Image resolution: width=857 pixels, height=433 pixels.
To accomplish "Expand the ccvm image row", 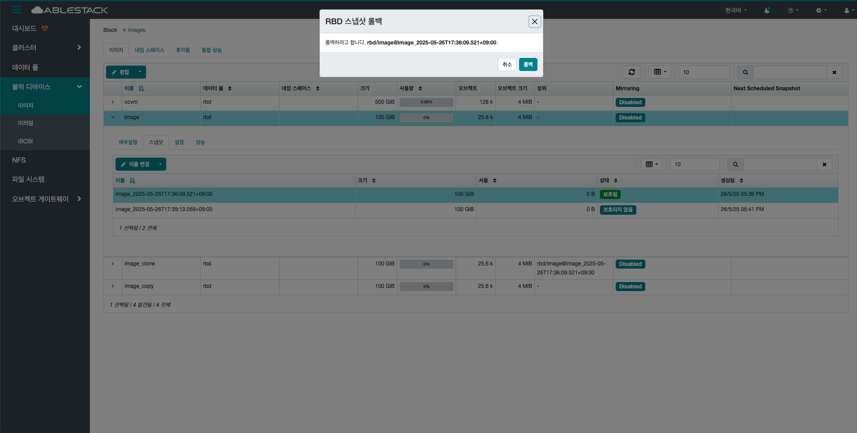I will tap(113, 102).
